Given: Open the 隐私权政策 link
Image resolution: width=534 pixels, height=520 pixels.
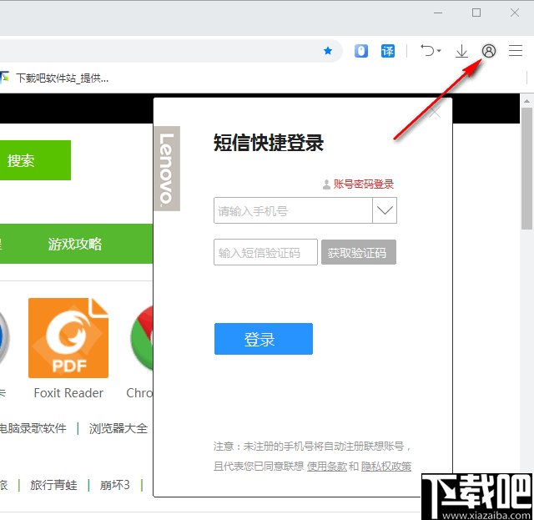Looking at the screenshot, I should 386,466.
